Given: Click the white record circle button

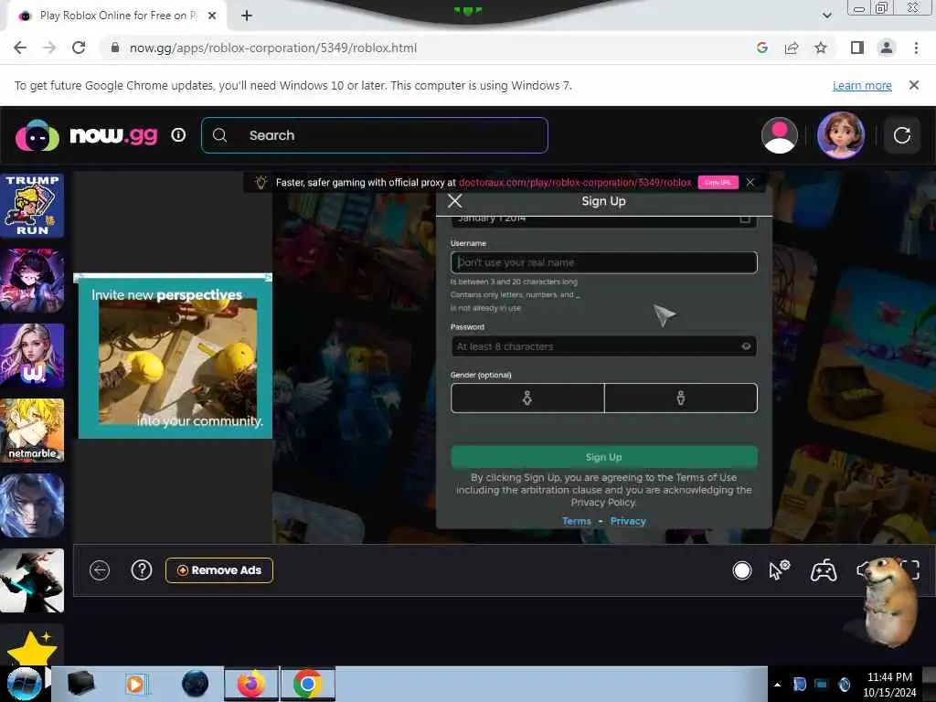Looking at the screenshot, I should tap(742, 570).
